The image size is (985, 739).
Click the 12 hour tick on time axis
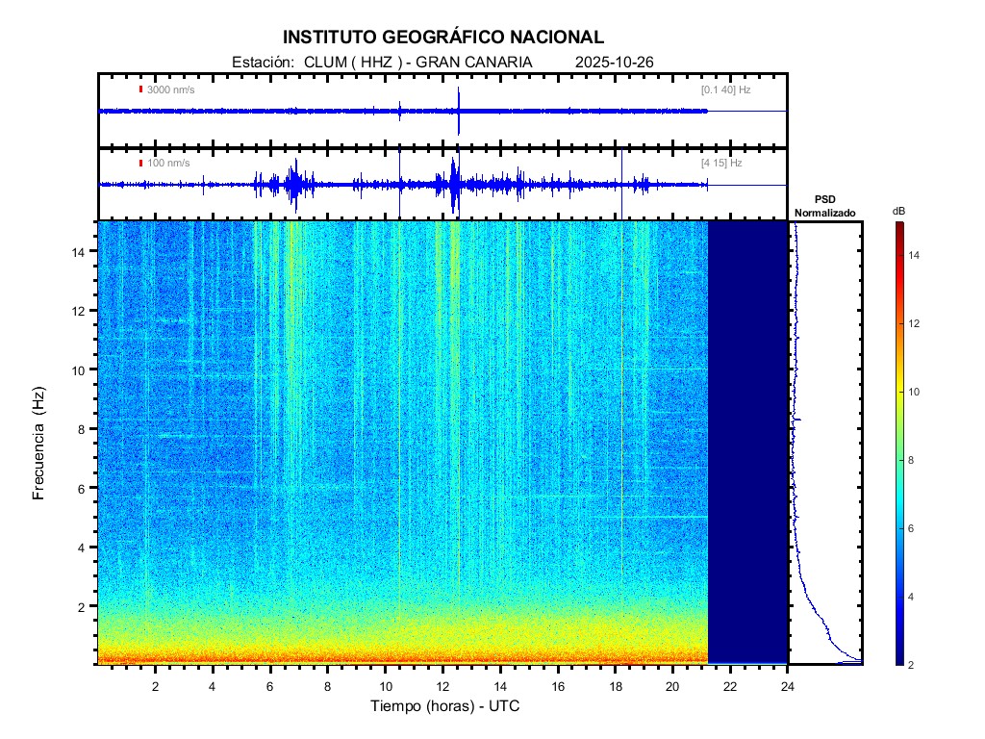tap(442, 686)
